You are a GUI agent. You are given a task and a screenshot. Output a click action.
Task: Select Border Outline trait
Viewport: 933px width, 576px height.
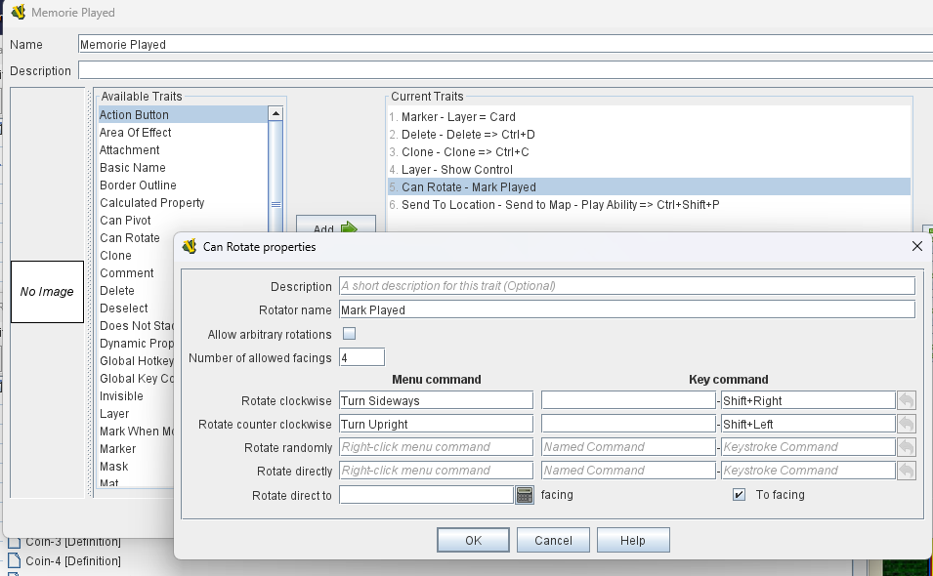click(184, 185)
